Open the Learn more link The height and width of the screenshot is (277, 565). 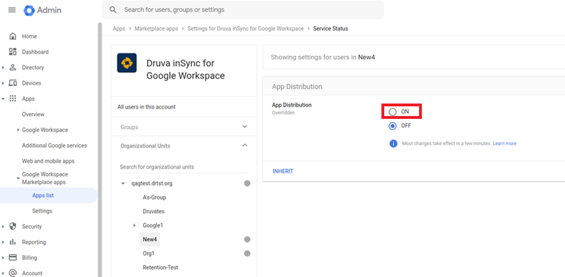click(x=505, y=143)
